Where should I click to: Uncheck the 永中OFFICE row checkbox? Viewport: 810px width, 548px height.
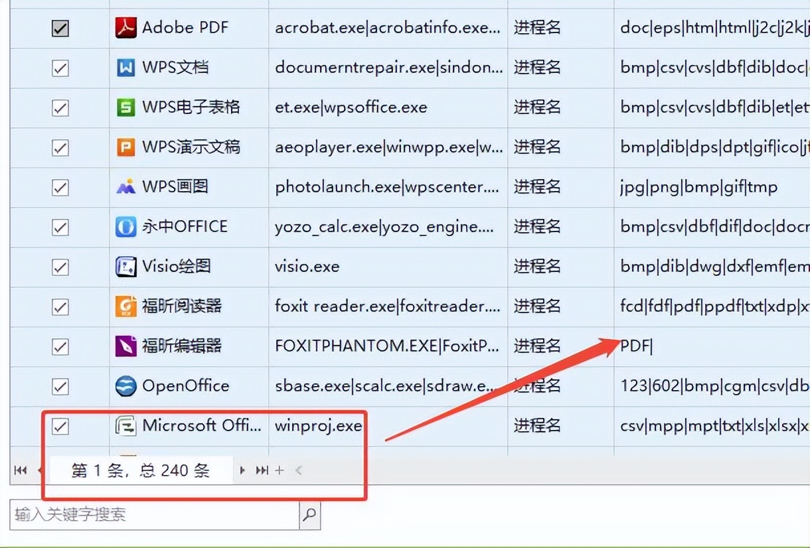[60, 227]
